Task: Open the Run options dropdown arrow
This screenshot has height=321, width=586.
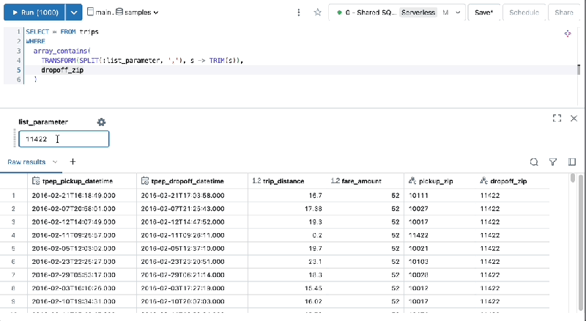Action: (x=74, y=12)
